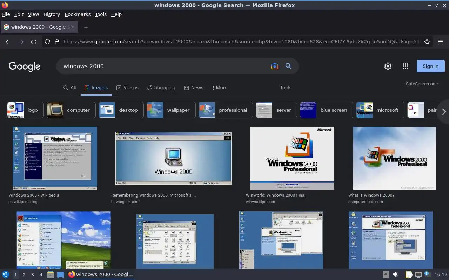
Task: Follow the Remembering Windows 2000, Microsoft's link
Action: [x=153, y=195]
